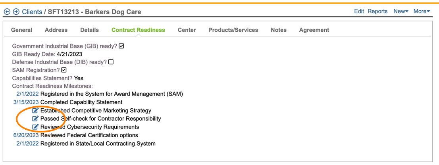Viewport: 439px width, 165px height.
Task: Click edit icon for Established Competitive Marketing Strategy
Action: (x=35, y=111)
